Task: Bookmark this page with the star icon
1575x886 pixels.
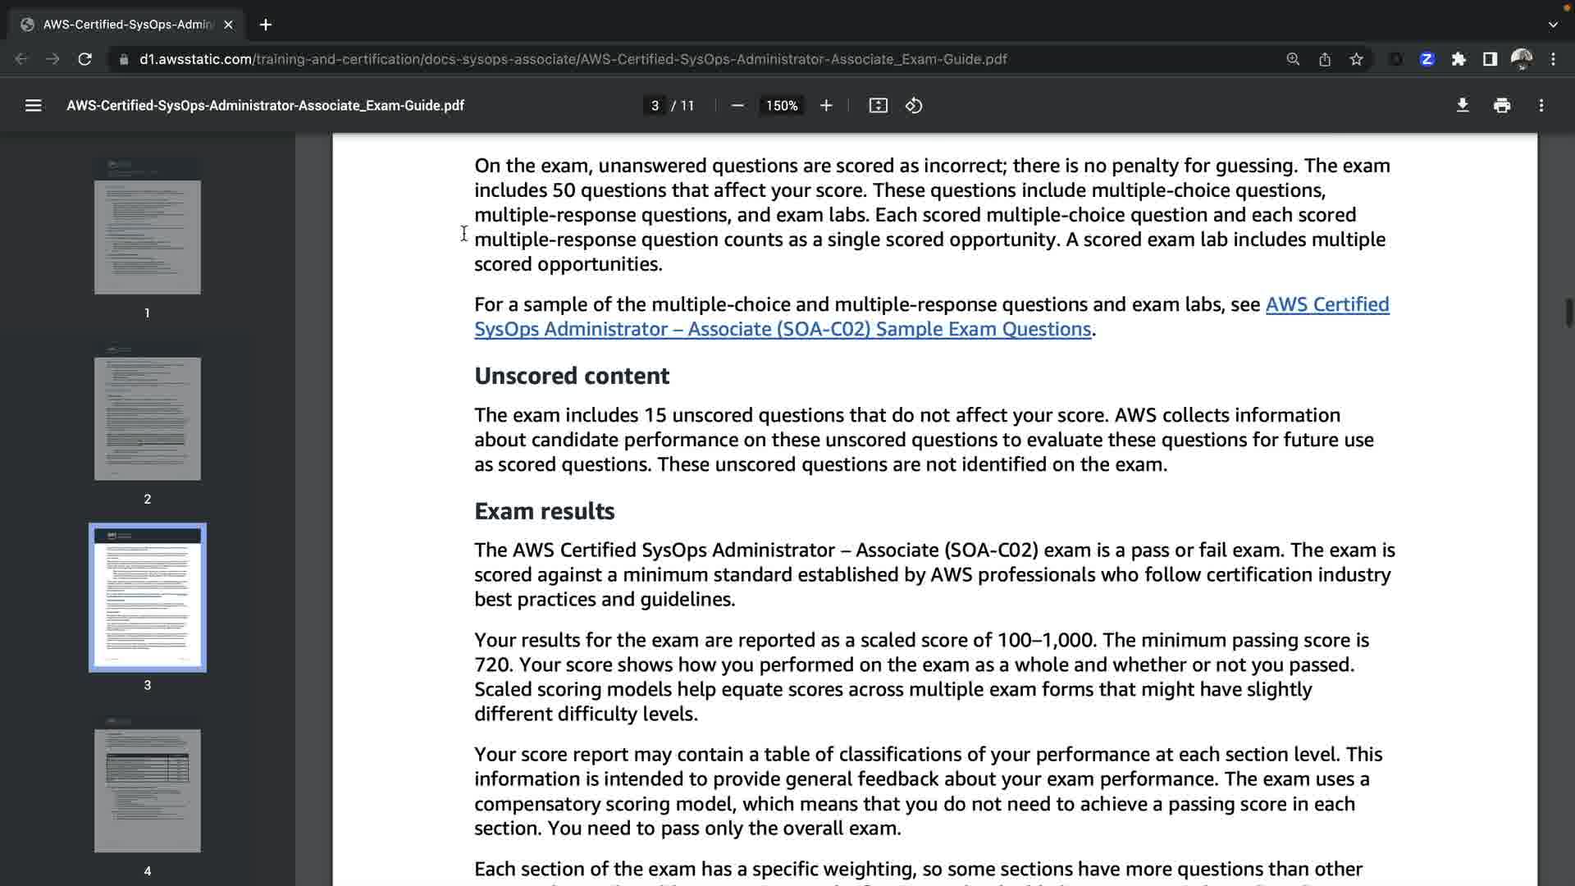Action: click(1356, 59)
